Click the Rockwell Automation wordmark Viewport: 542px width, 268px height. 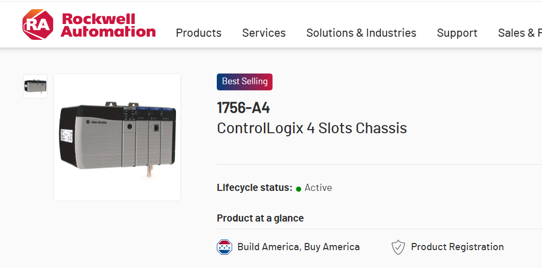(x=108, y=26)
